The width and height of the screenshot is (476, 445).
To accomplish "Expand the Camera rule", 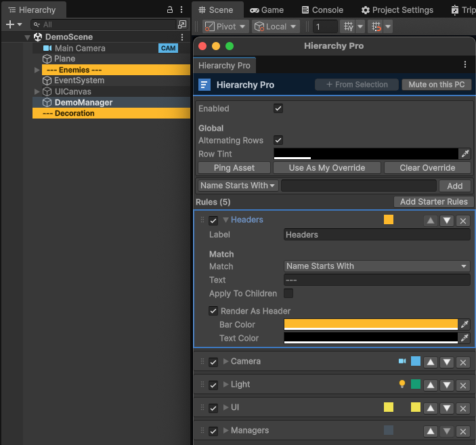I will tap(226, 361).
